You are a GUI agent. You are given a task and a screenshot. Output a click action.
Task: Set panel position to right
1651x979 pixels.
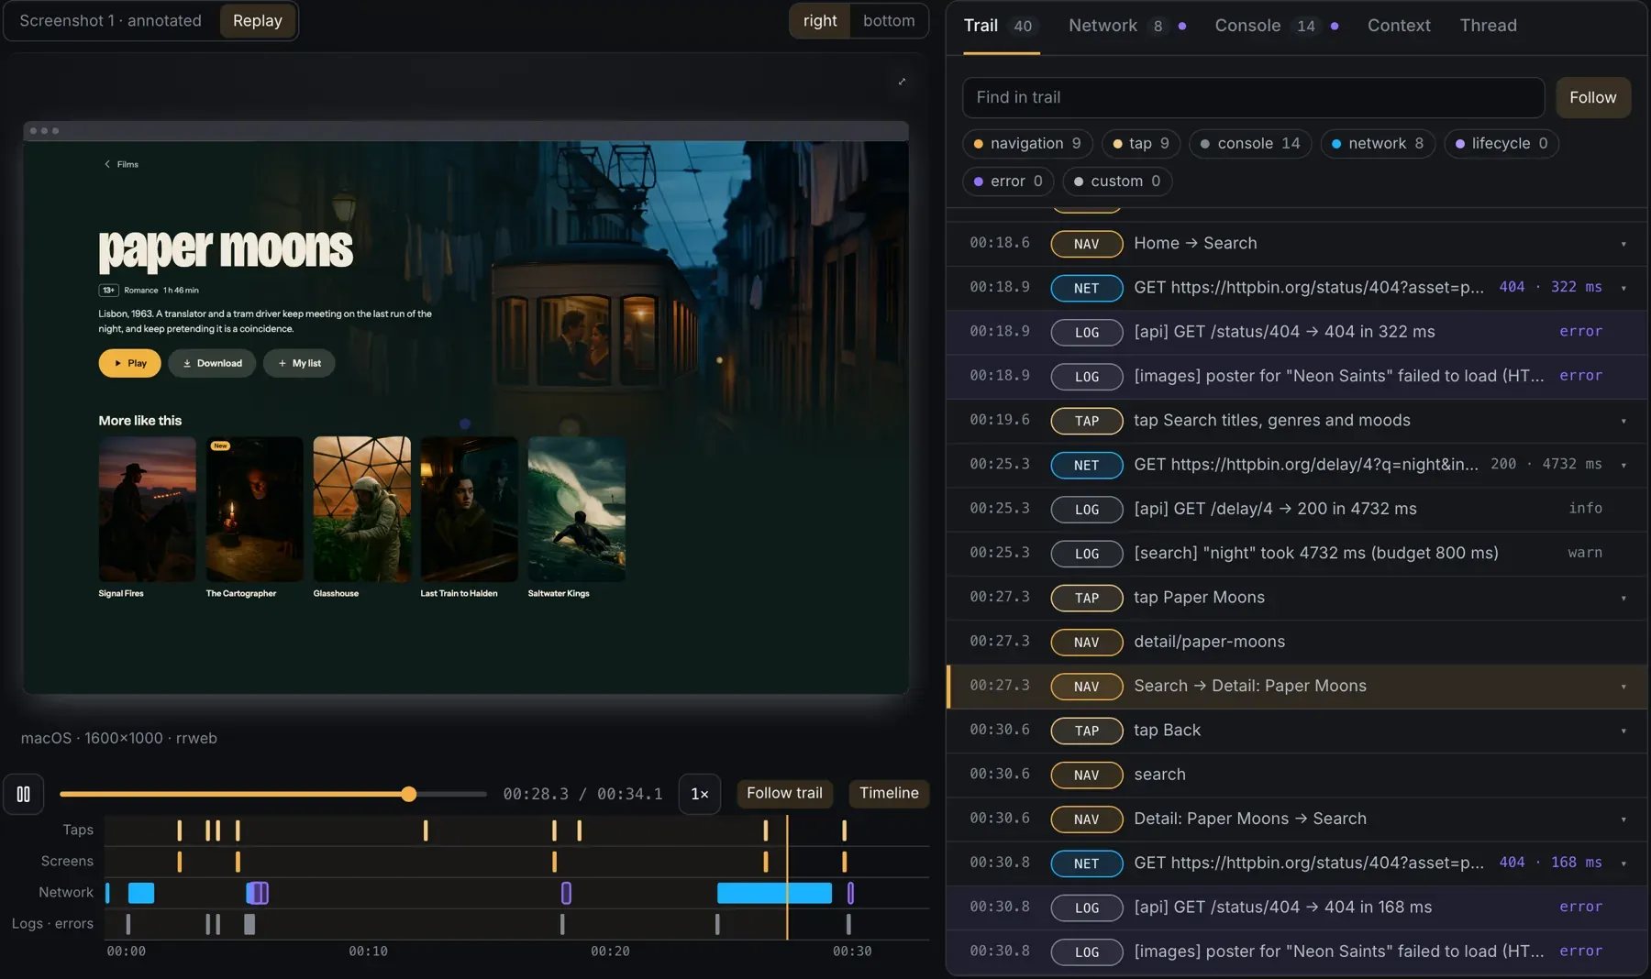pos(820,20)
